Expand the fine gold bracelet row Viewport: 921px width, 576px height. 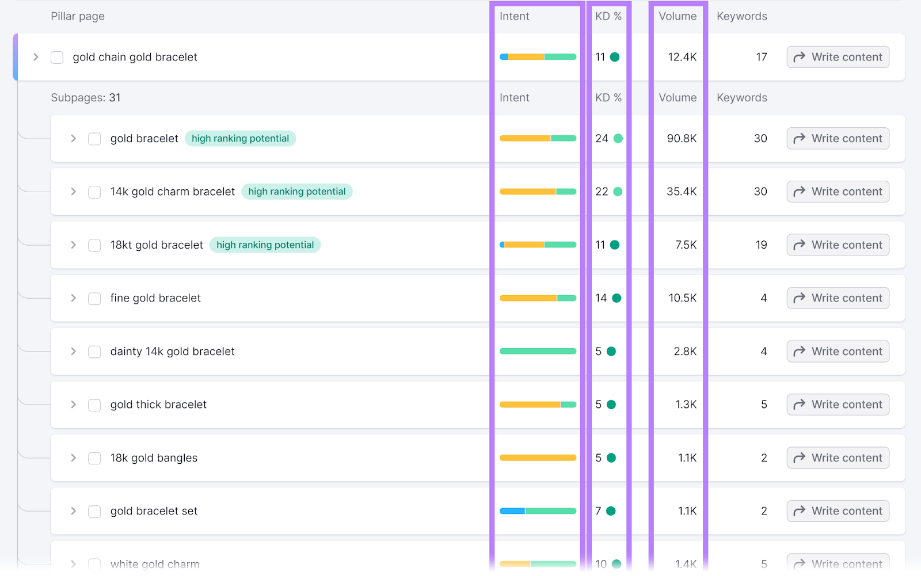click(x=73, y=298)
